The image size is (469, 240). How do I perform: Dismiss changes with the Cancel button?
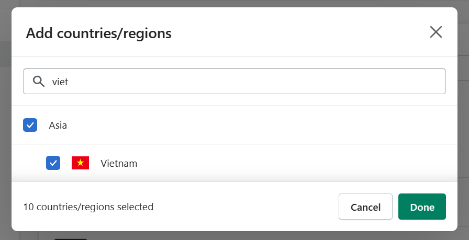coord(365,207)
